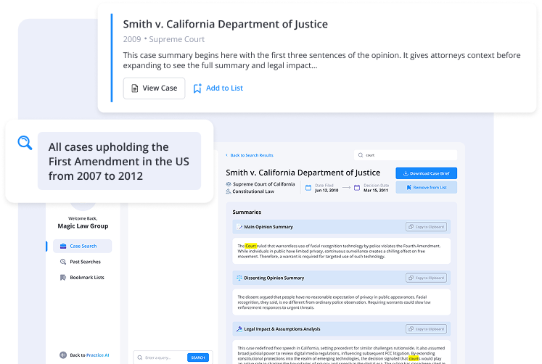
Task: Click the 'Magic Law Group' name
Action: pos(83,226)
